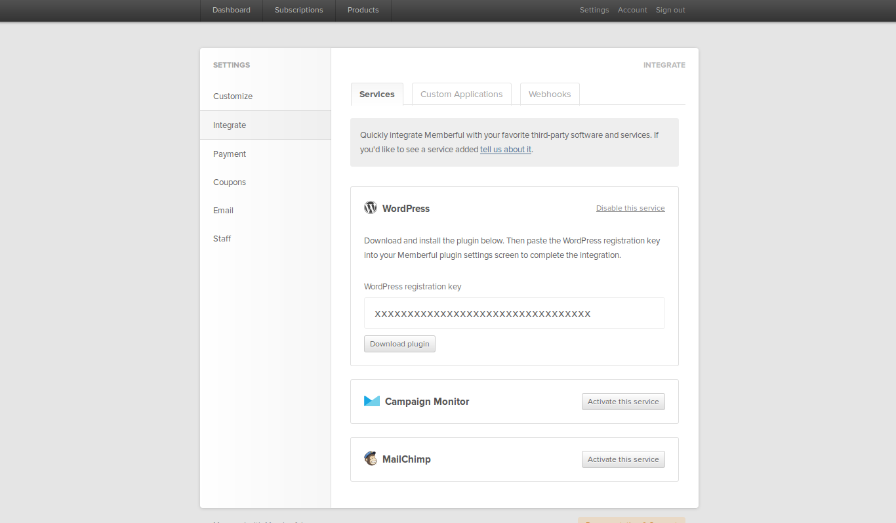Image resolution: width=896 pixels, height=523 pixels.
Task: Click the 'MailChimp' service name
Action: click(x=407, y=459)
